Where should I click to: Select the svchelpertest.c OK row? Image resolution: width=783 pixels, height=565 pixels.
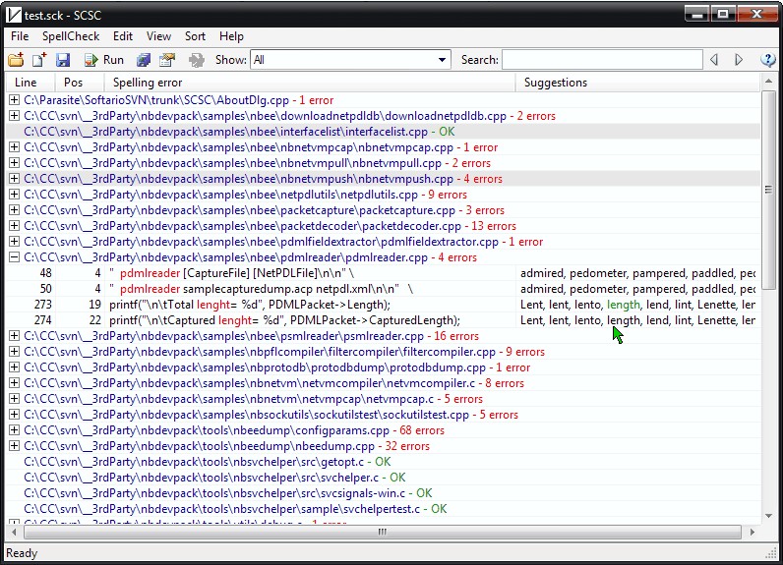383,509
